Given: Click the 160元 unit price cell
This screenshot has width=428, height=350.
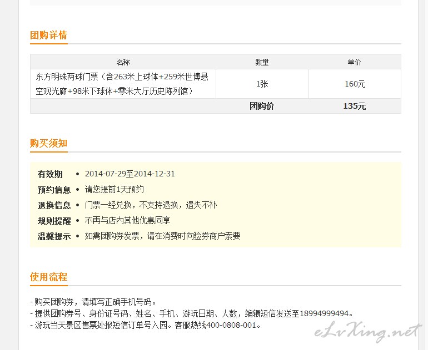Looking at the screenshot, I should [x=355, y=84].
